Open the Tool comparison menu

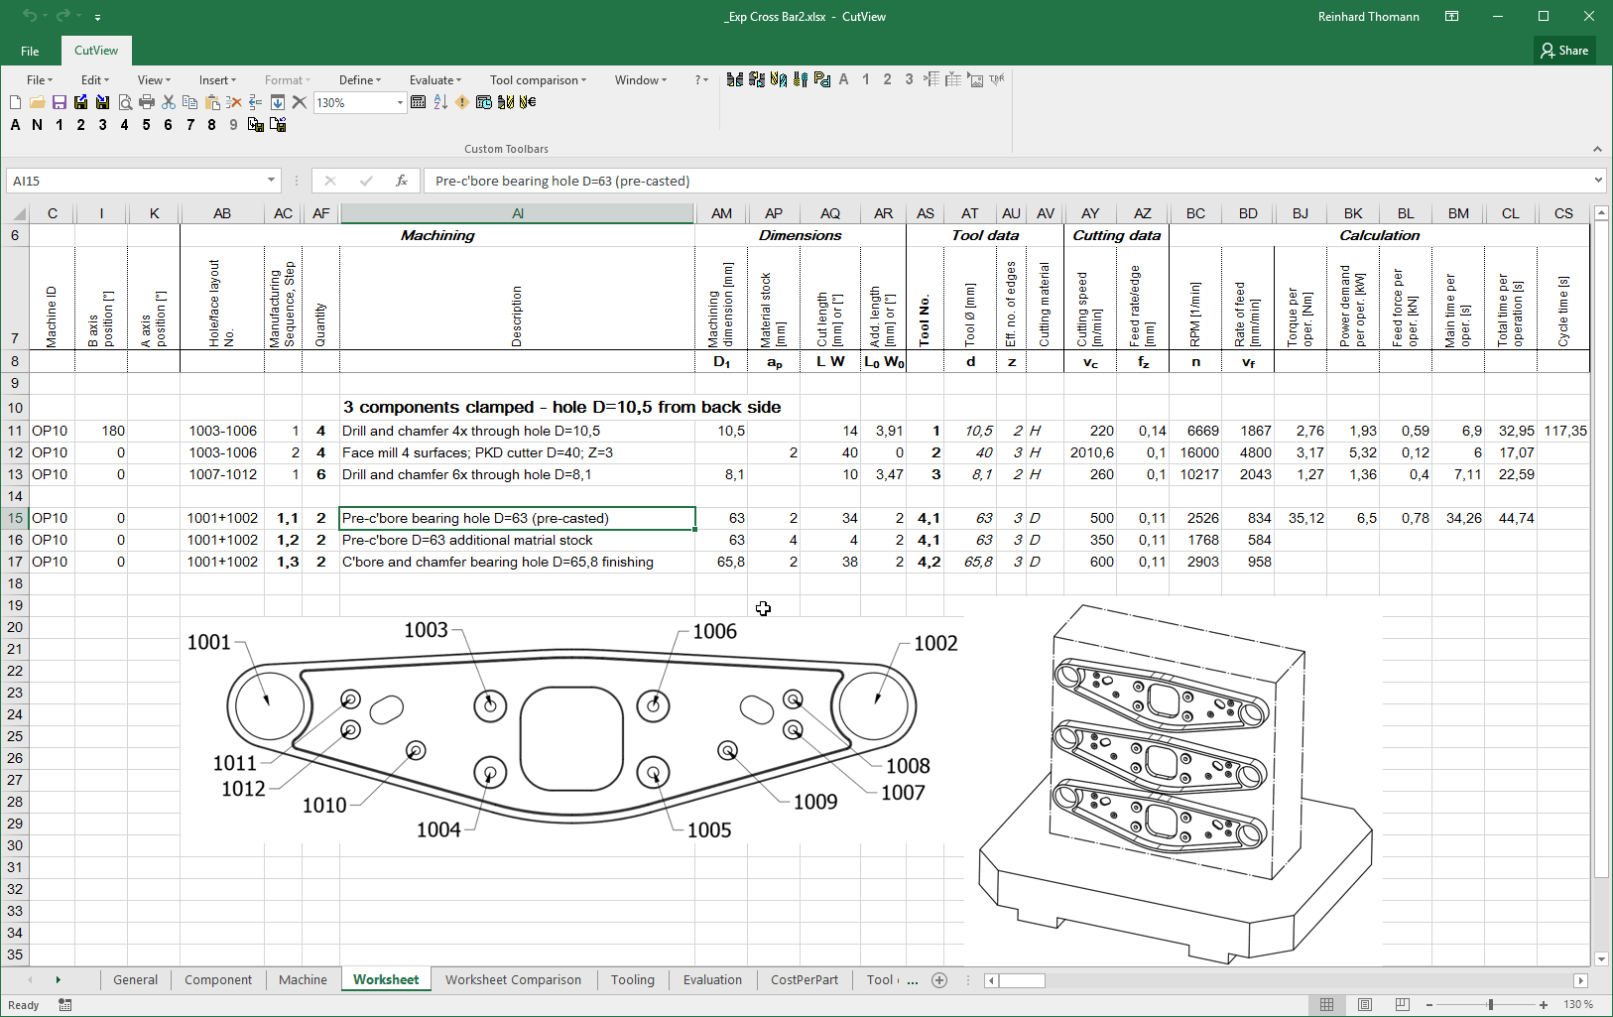pyautogui.click(x=538, y=80)
